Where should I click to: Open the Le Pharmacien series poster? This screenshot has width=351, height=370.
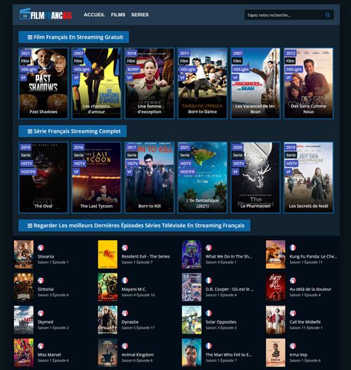click(256, 178)
